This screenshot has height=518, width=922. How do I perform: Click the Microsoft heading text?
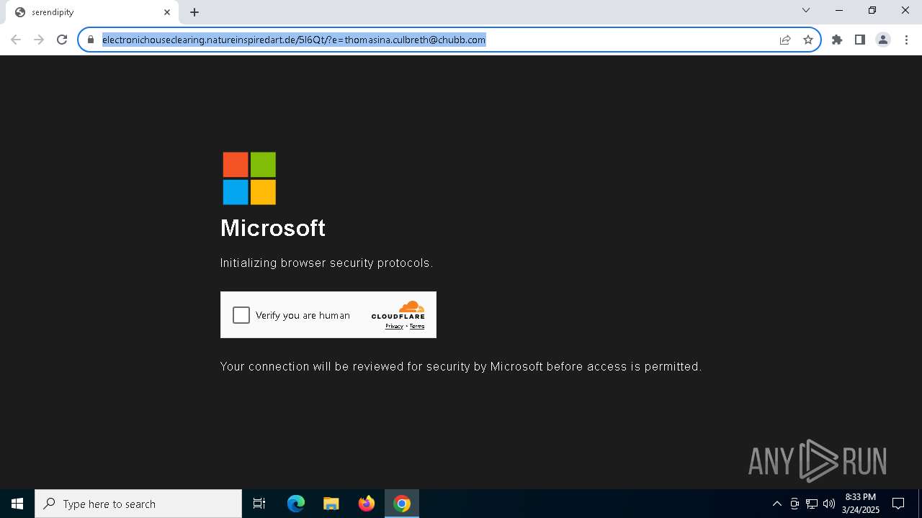pos(273,228)
